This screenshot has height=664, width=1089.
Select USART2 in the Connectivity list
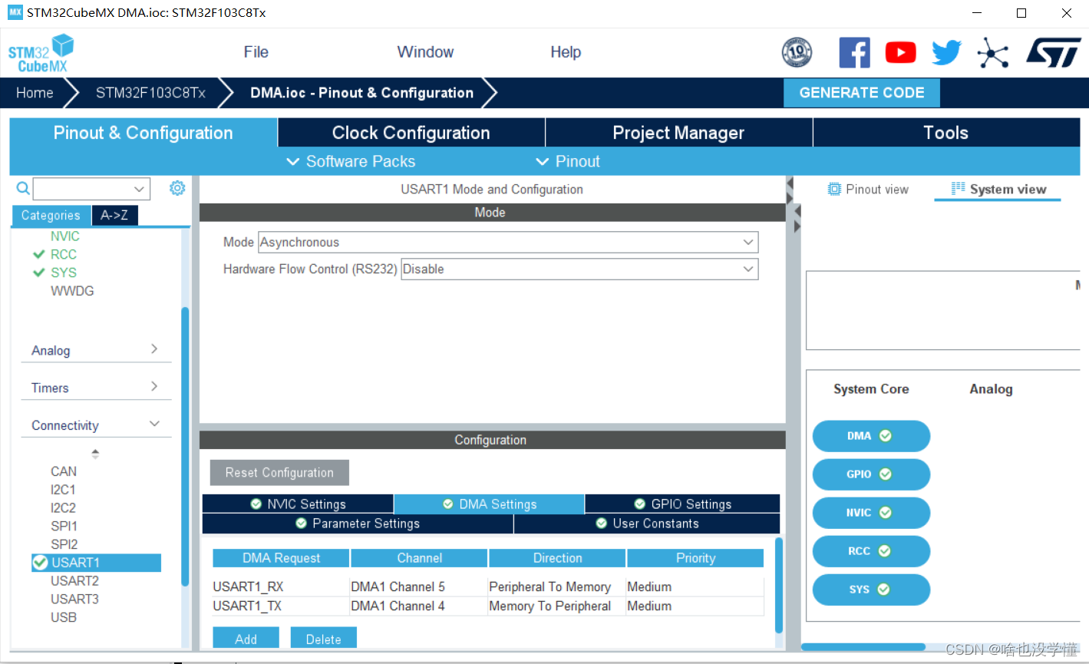tap(74, 581)
